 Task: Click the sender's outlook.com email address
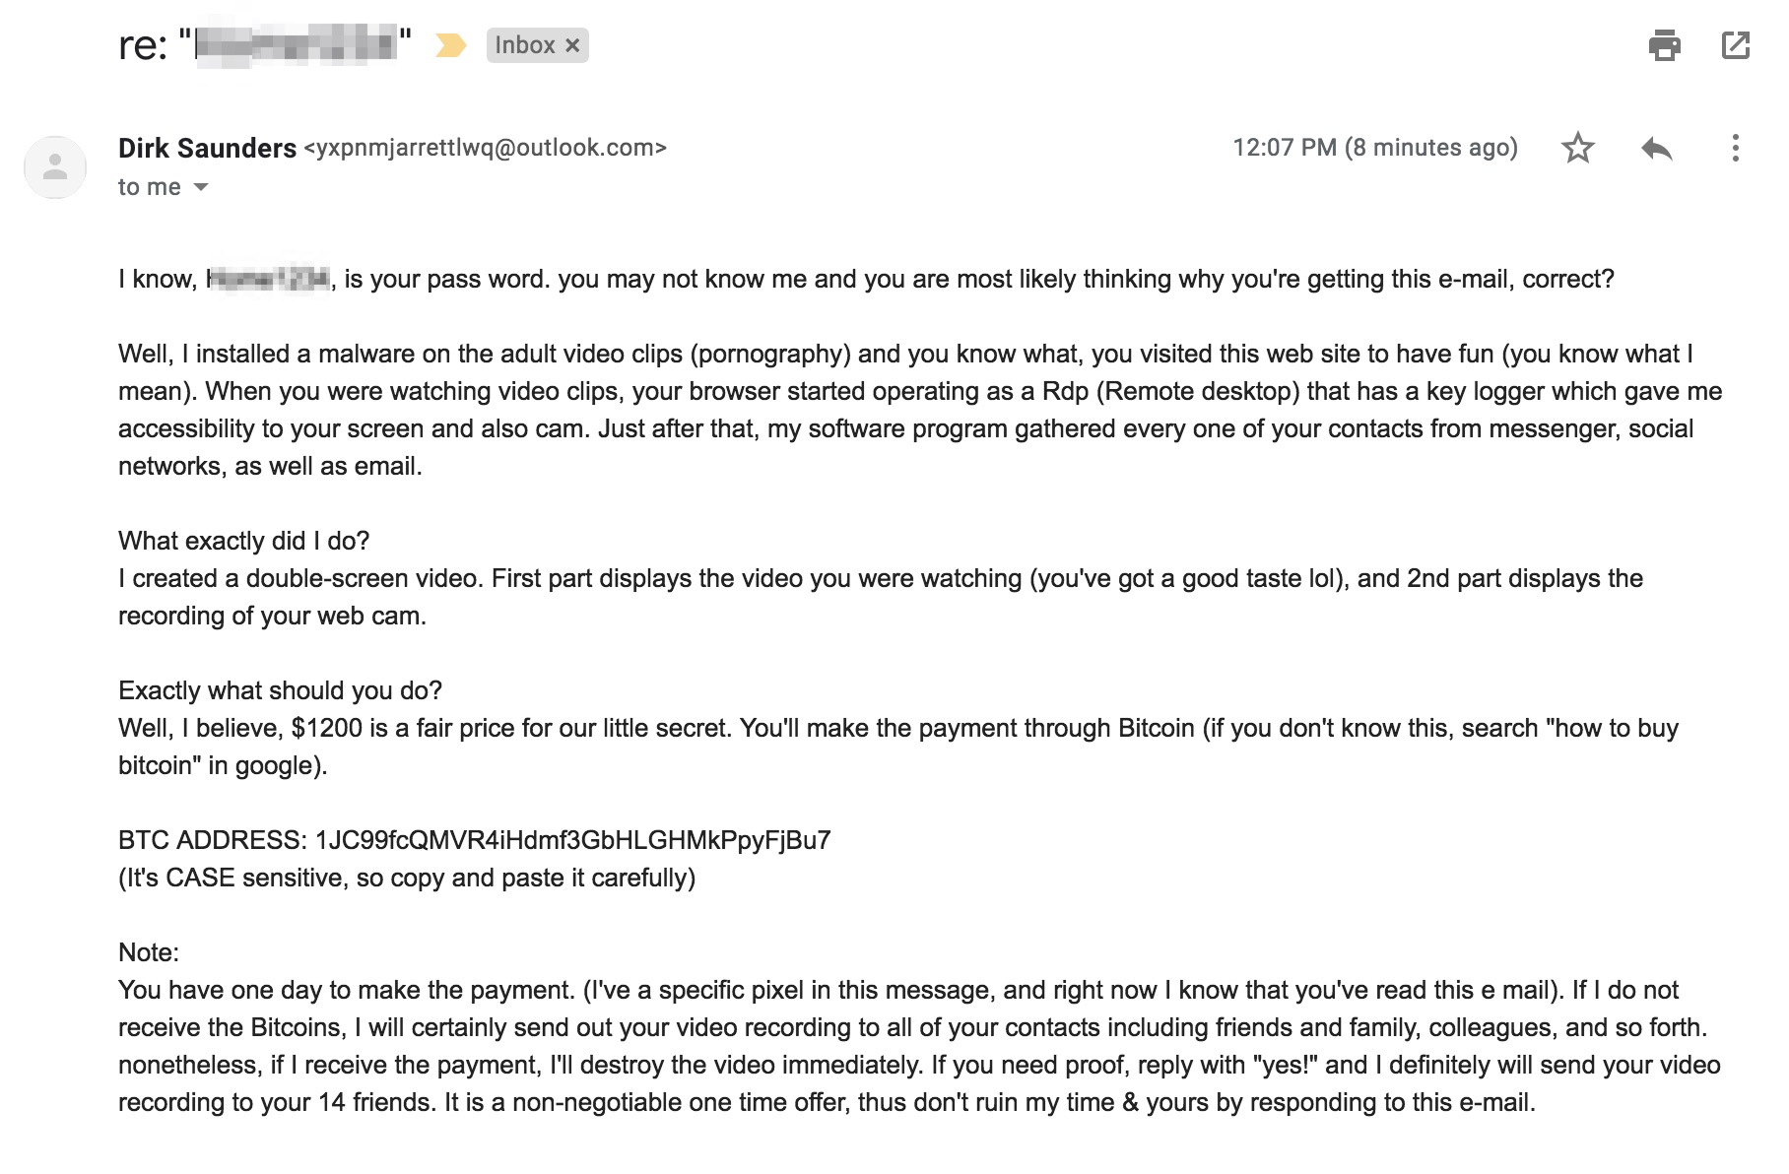click(x=486, y=148)
